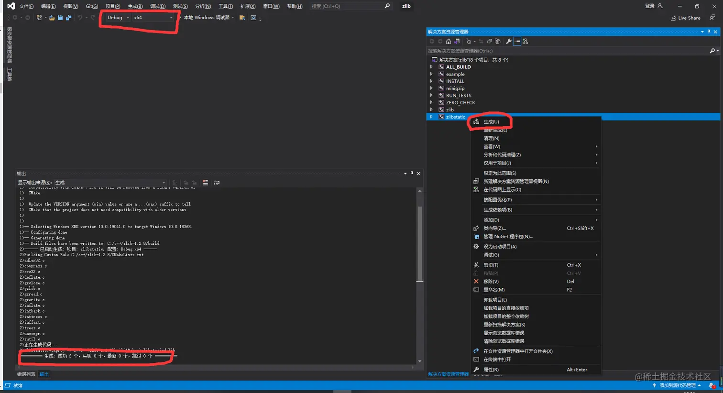
Task: Select the 解决方案"zlib" root node
Action: click(x=473, y=60)
